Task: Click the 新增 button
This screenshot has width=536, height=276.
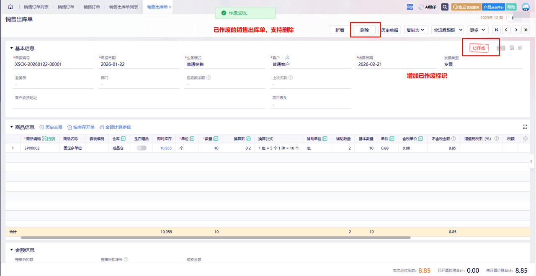Action: tap(340, 30)
